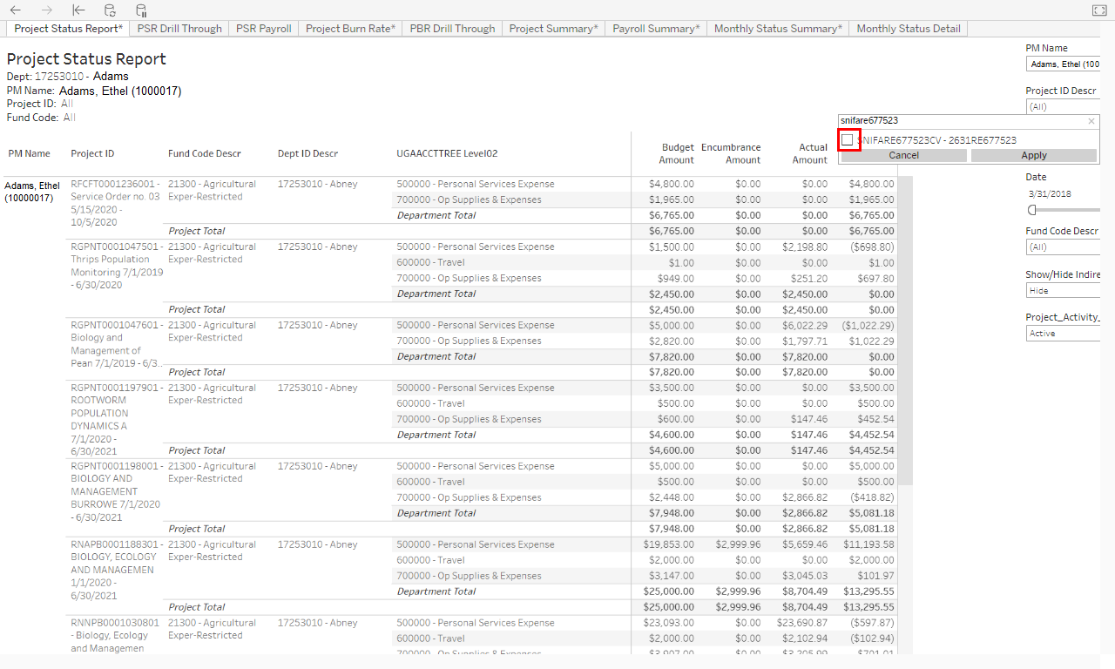Viewport: 1115px width, 669px height.
Task: Open the PM Name dropdown
Action: [1063, 64]
